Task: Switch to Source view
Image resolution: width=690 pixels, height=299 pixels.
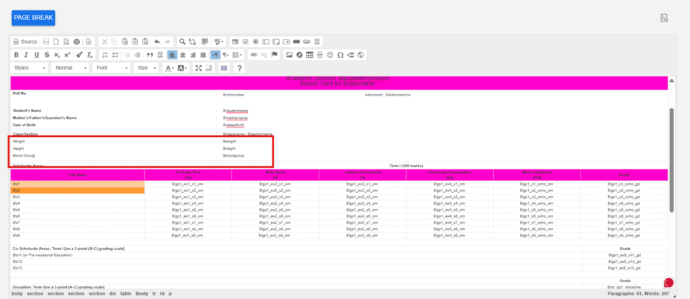Action: [x=25, y=42]
